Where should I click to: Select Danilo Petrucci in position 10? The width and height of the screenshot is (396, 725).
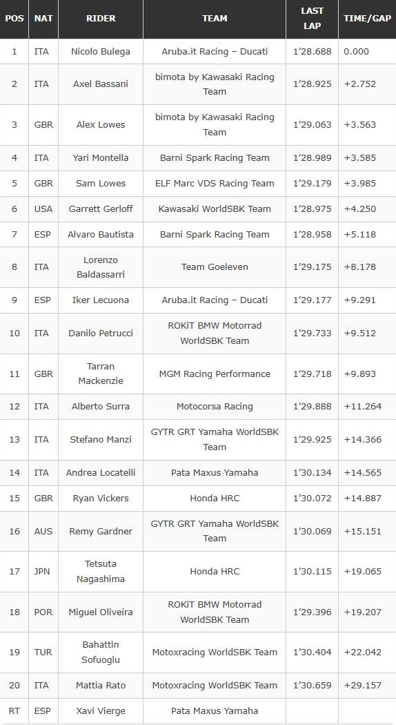pos(101,333)
